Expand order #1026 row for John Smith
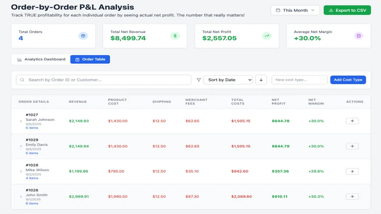The height and width of the screenshot is (214, 381). [21, 196]
